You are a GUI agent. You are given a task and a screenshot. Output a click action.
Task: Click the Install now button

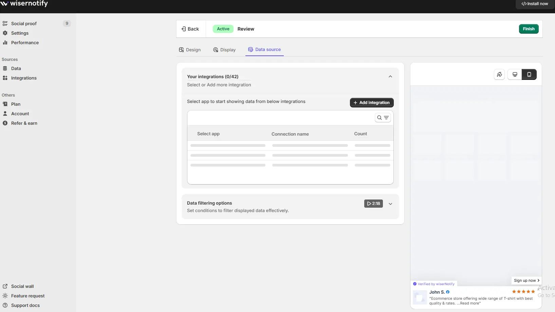coord(535,4)
